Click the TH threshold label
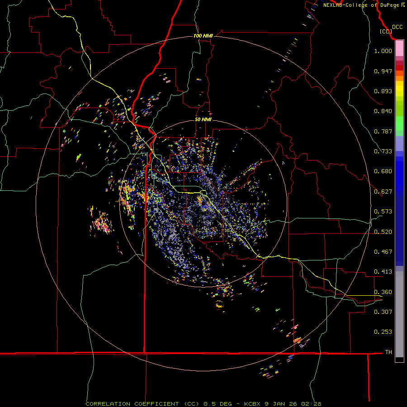This screenshot has width=407, height=407. tap(388, 352)
